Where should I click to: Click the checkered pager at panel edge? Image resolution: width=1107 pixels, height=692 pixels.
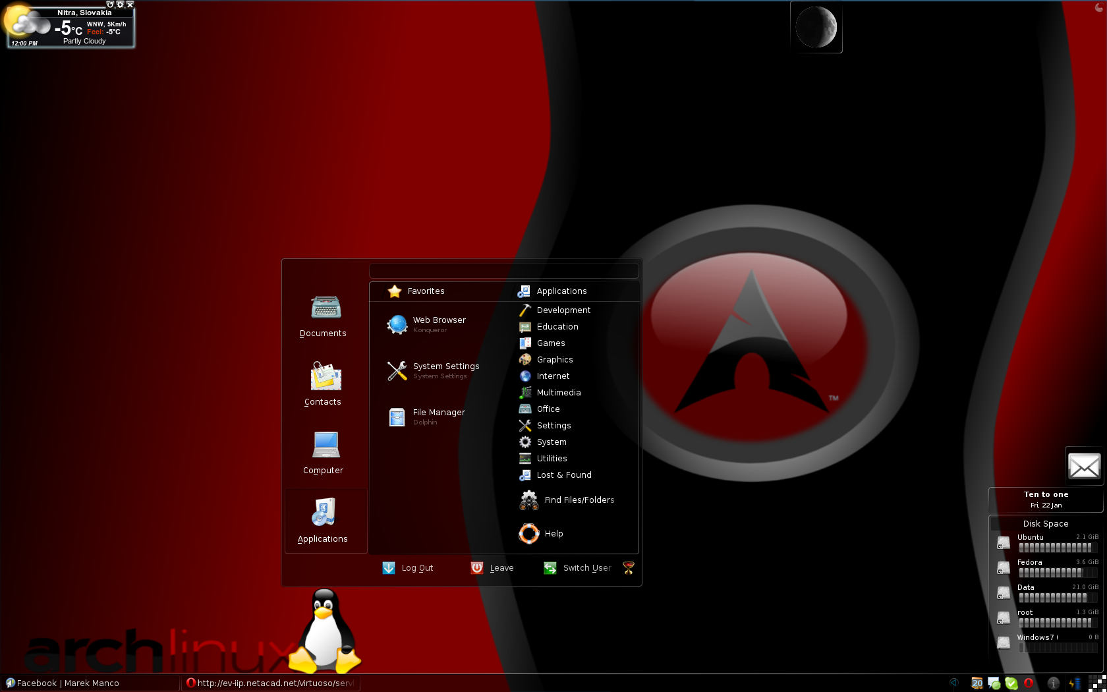(x=1098, y=683)
